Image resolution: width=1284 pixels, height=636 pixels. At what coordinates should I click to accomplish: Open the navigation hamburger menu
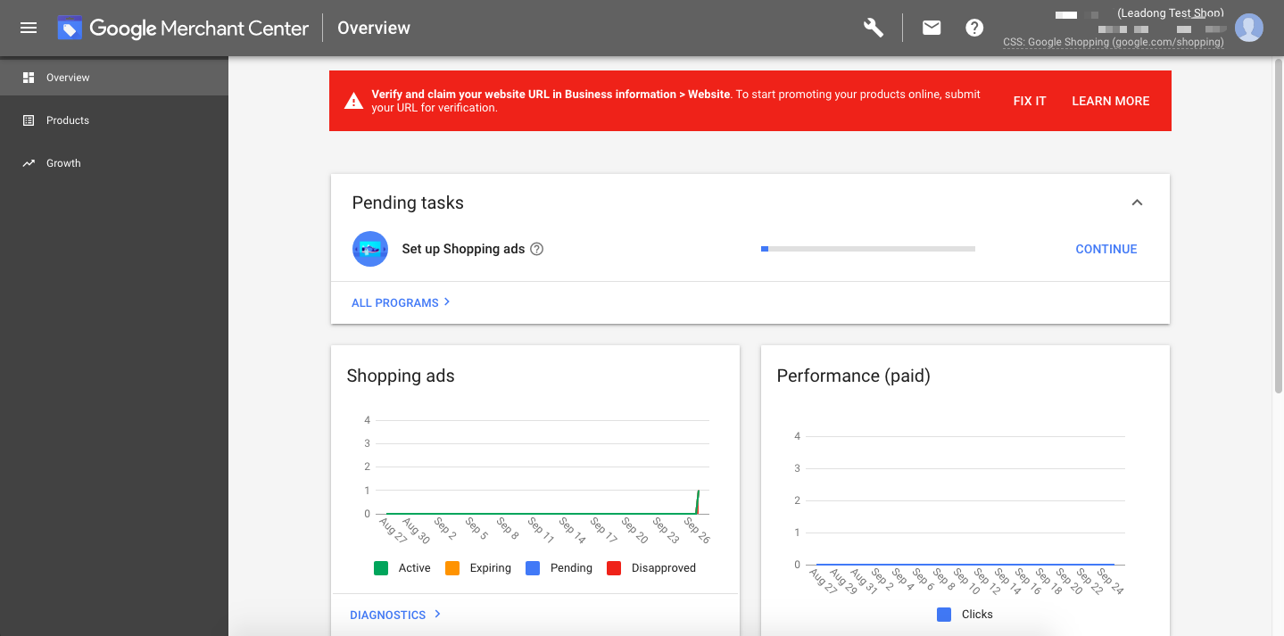pyautogui.click(x=28, y=28)
